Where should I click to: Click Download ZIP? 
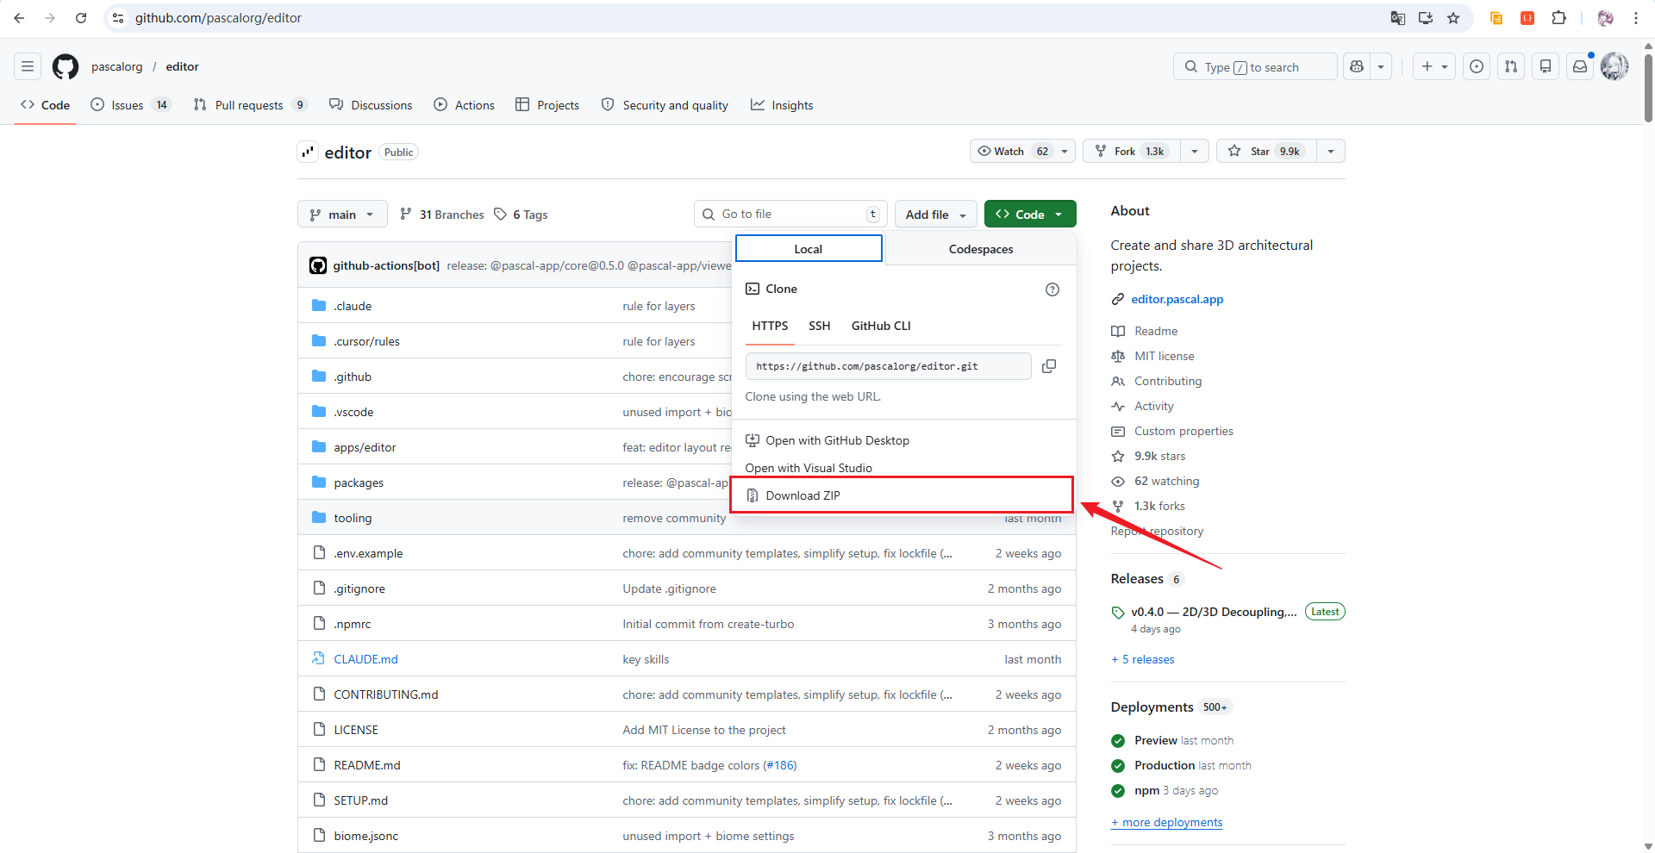tap(803, 495)
